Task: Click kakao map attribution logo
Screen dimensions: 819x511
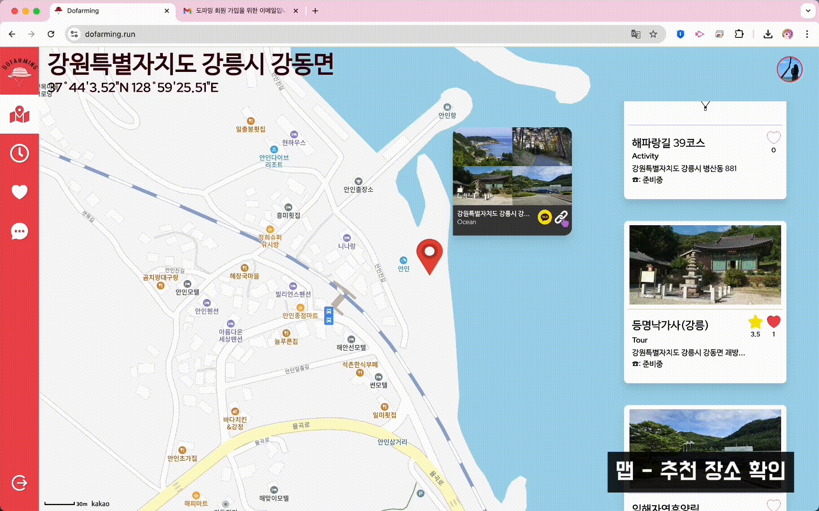Action: click(x=100, y=504)
